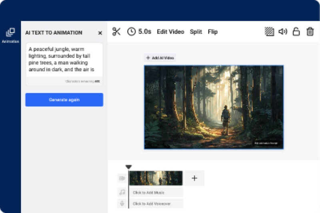
Task: Click the AI TEXT TO ANIMATION heading
Action: point(54,33)
